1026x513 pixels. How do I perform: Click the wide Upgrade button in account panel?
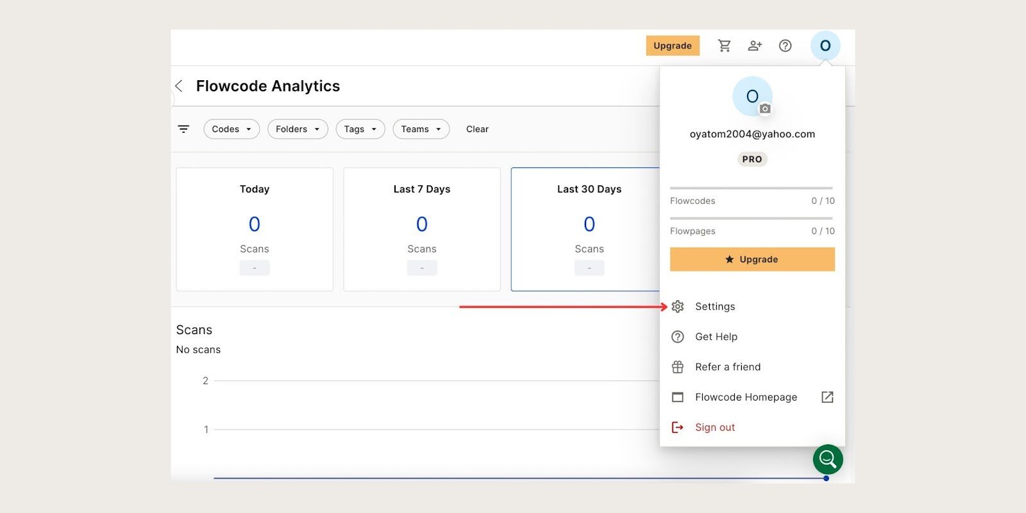[752, 260]
